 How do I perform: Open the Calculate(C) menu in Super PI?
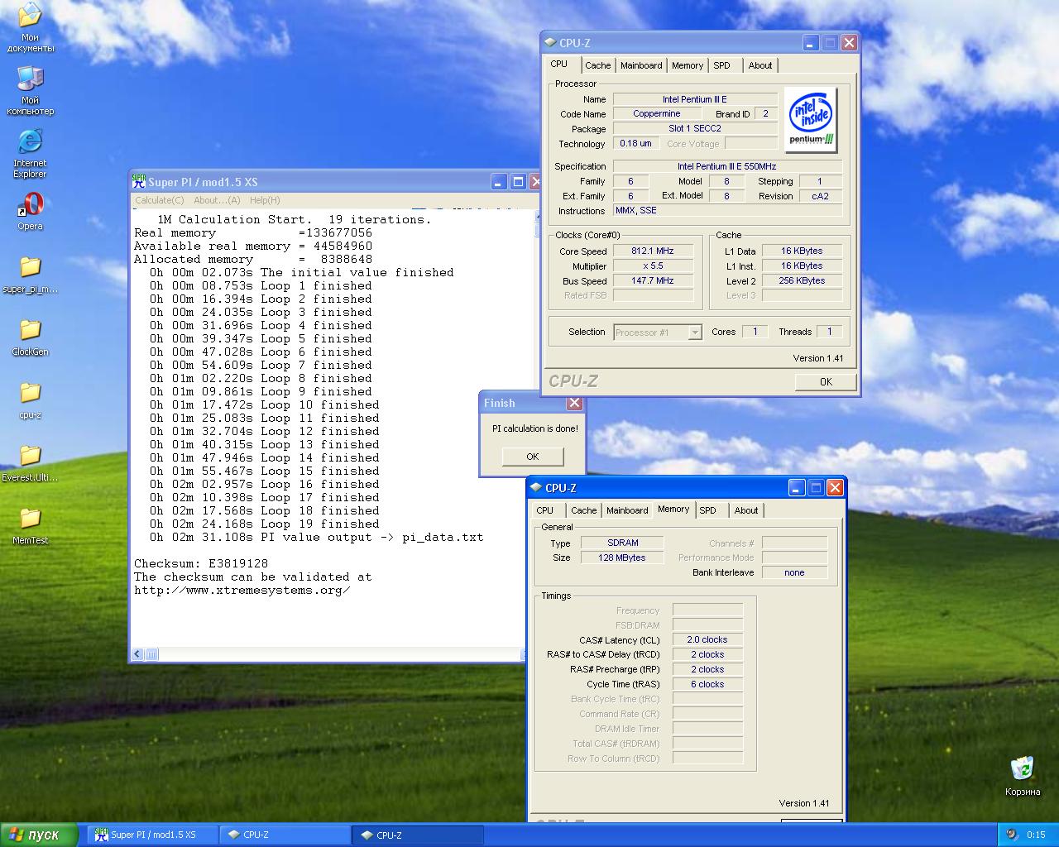(160, 200)
